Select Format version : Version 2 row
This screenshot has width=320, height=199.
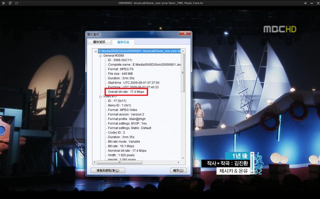click(126, 114)
